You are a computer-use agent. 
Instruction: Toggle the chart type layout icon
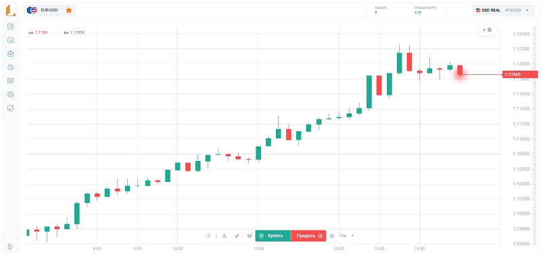pos(208,236)
